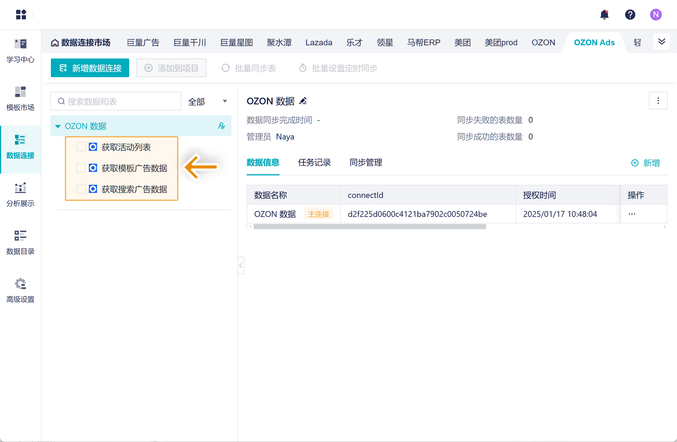Collapse the OZON 数据 tree node
Screen dimensions: 677x442
[x=58, y=126]
